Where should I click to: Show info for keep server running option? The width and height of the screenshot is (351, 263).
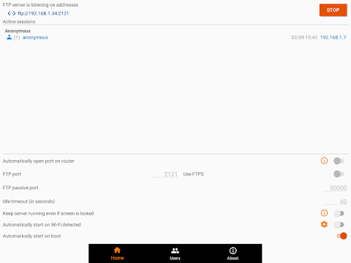(x=324, y=213)
